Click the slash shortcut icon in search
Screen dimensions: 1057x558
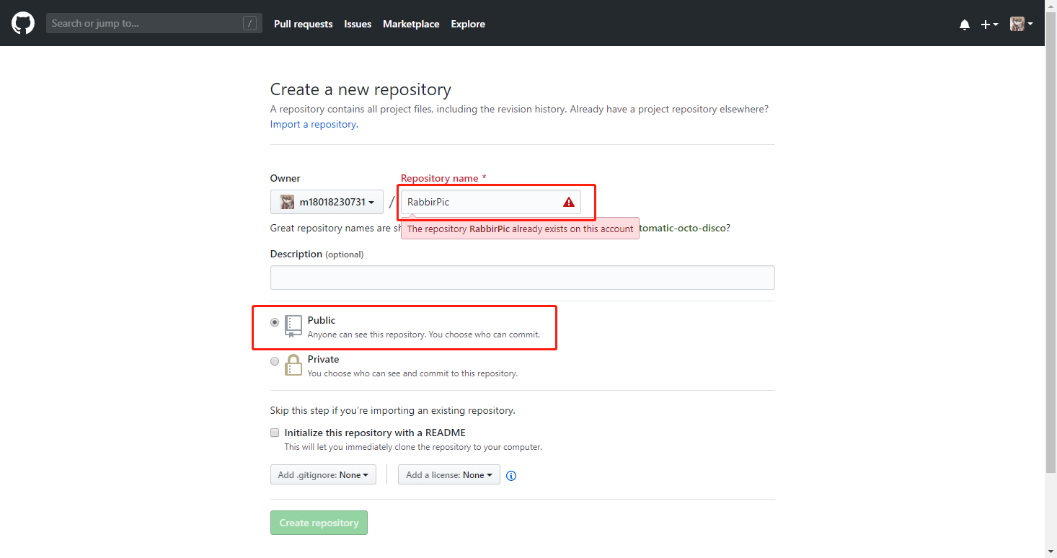250,24
